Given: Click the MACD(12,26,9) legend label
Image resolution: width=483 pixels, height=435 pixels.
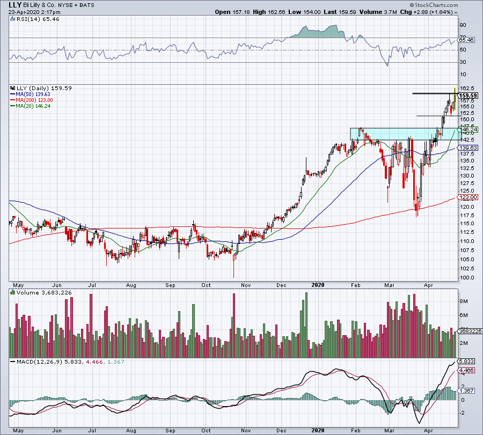Looking at the screenshot, I should tap(40, 362).
